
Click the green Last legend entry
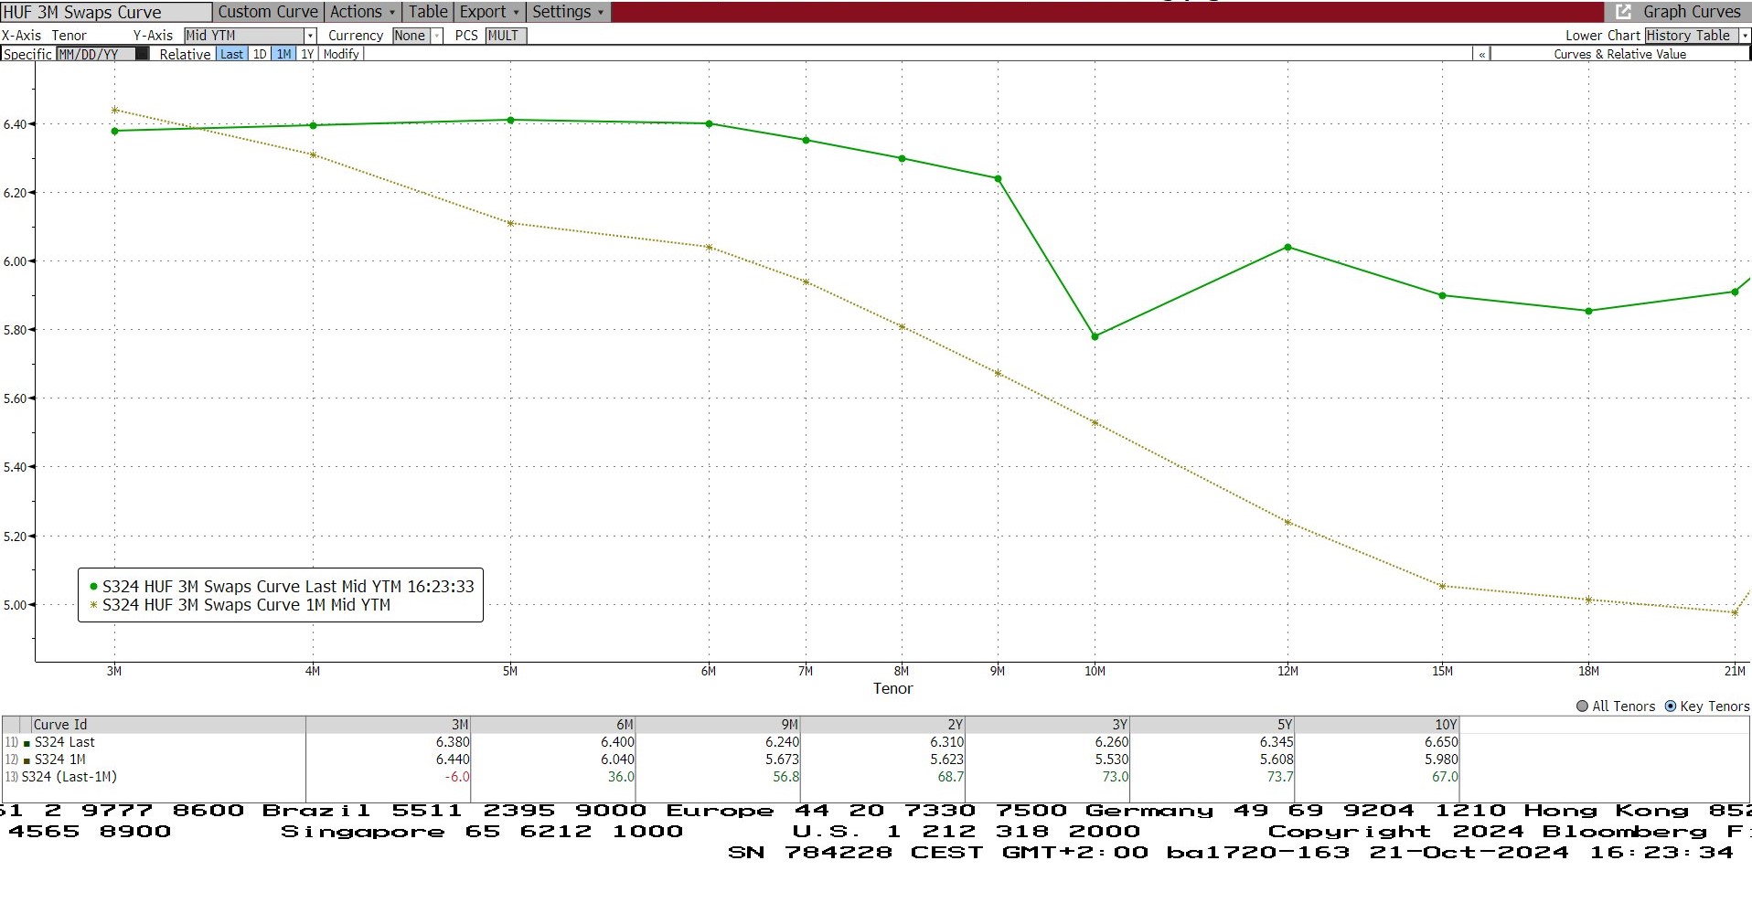click(282, 587)
